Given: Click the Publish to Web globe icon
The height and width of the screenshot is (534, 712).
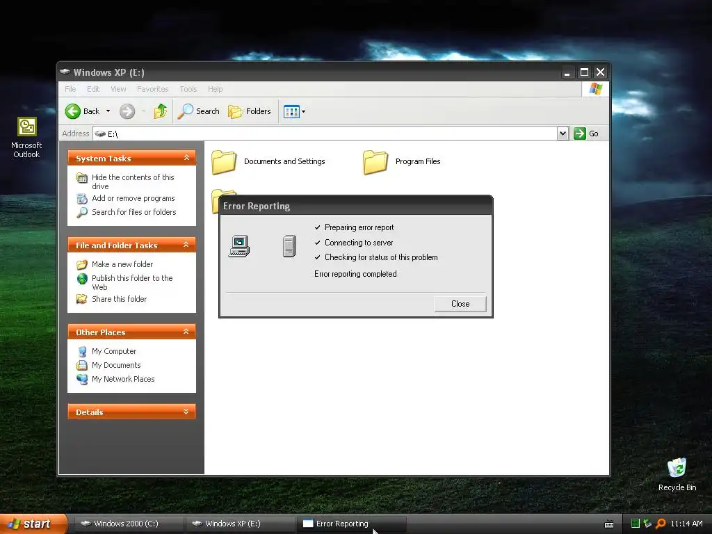Looking at the screenshot, I should coord(82,279).
